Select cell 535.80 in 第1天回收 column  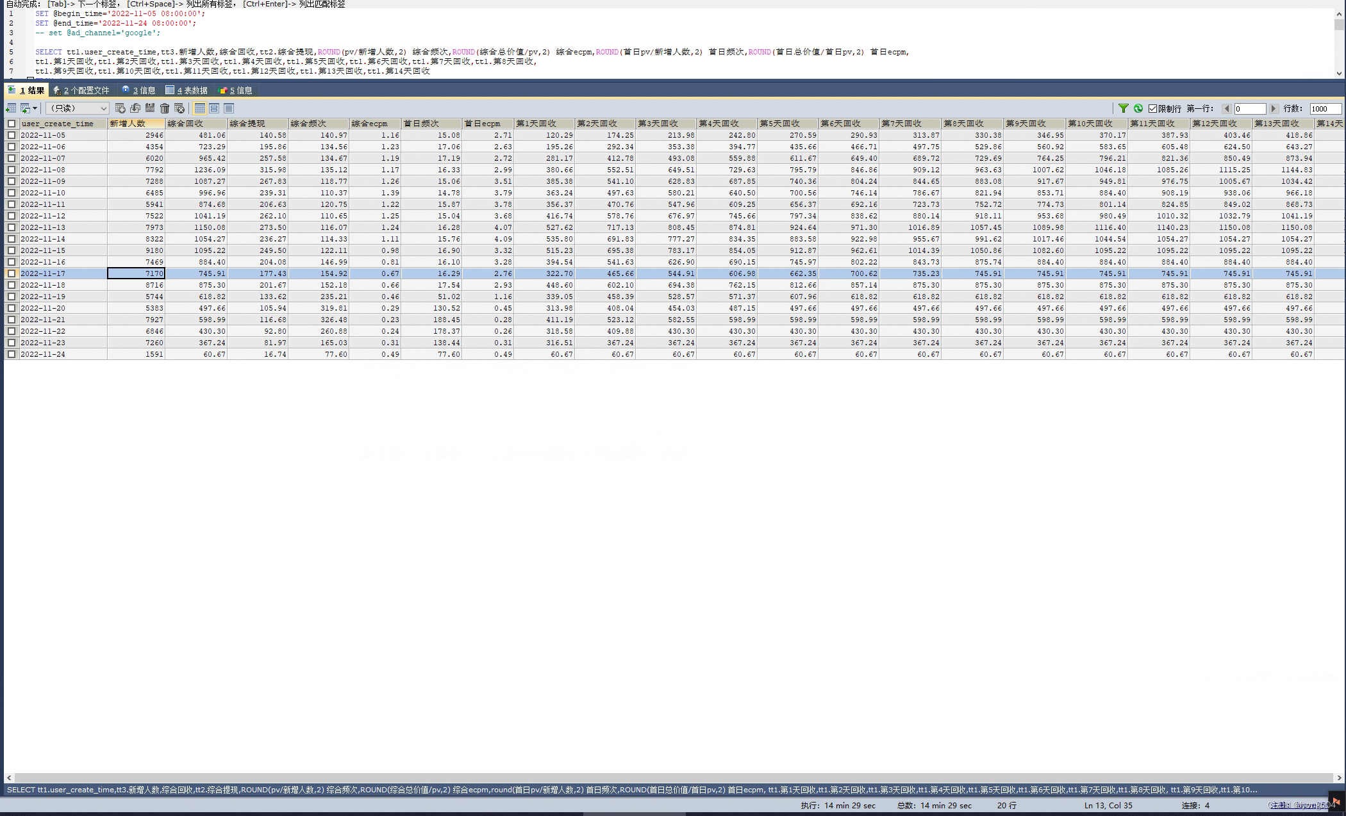[x=544, y=239]
